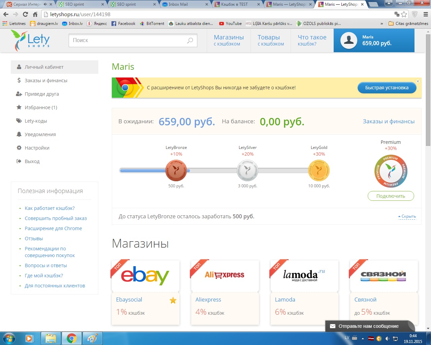This screenshot has height=345, width=431.
Task: Open the Отправьте нам сообщение chat bar
Action: click(370, 326)
